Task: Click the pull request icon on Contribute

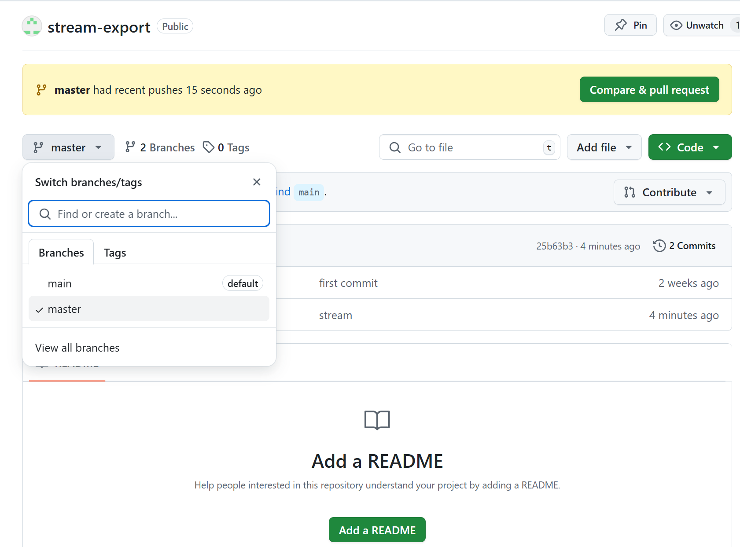Action: click(630, 192)
